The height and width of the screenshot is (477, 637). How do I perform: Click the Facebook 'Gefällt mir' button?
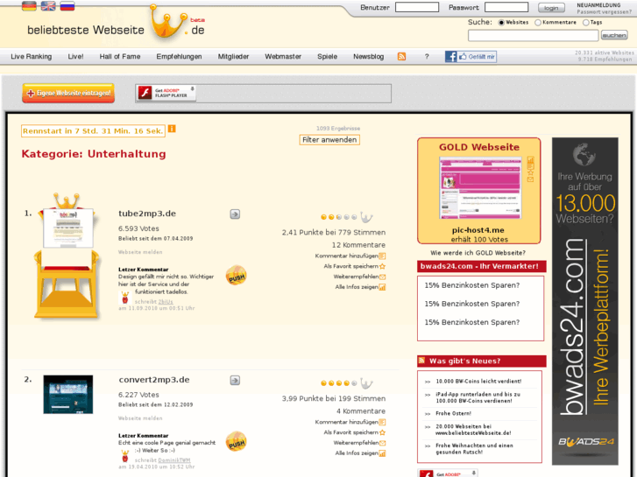[x=471, y=56]
